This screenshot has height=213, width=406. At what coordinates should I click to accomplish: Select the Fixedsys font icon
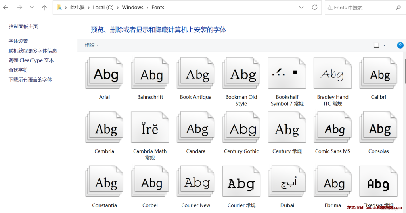tap(378, 181)
